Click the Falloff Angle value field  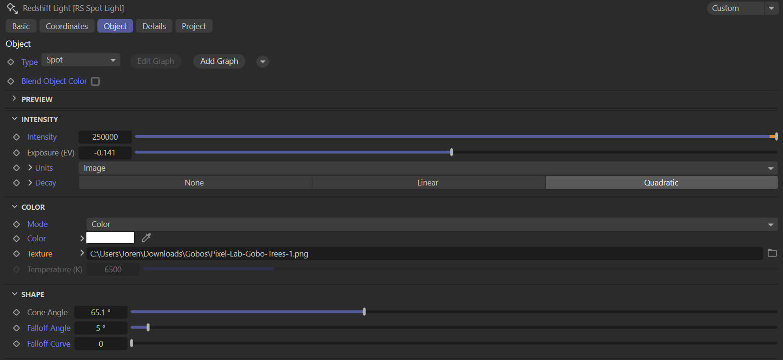pos(101,328)
